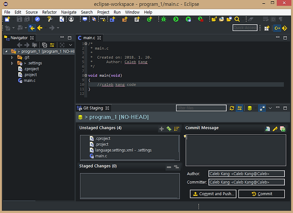Open the Navigate menu
This screenshot has height=213, width=293.
[69, 12]
